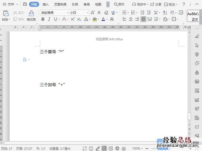Open the table icon in right sidebar
Viewport: 202px width, 151px height.
(x=197, y=82)
